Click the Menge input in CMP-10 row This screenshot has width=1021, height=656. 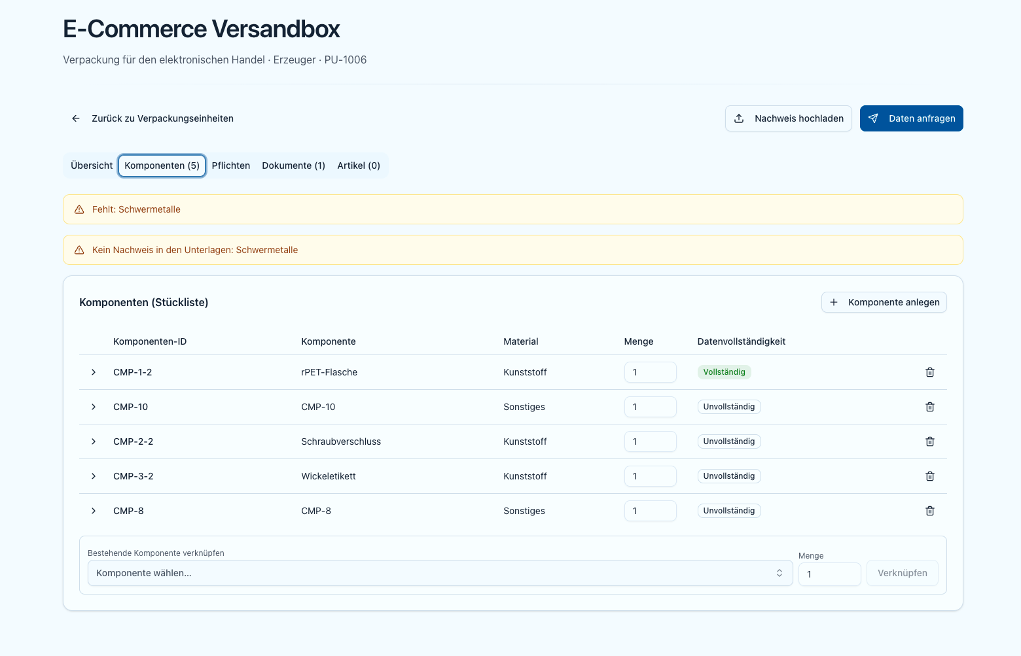[x=650, y=407]
